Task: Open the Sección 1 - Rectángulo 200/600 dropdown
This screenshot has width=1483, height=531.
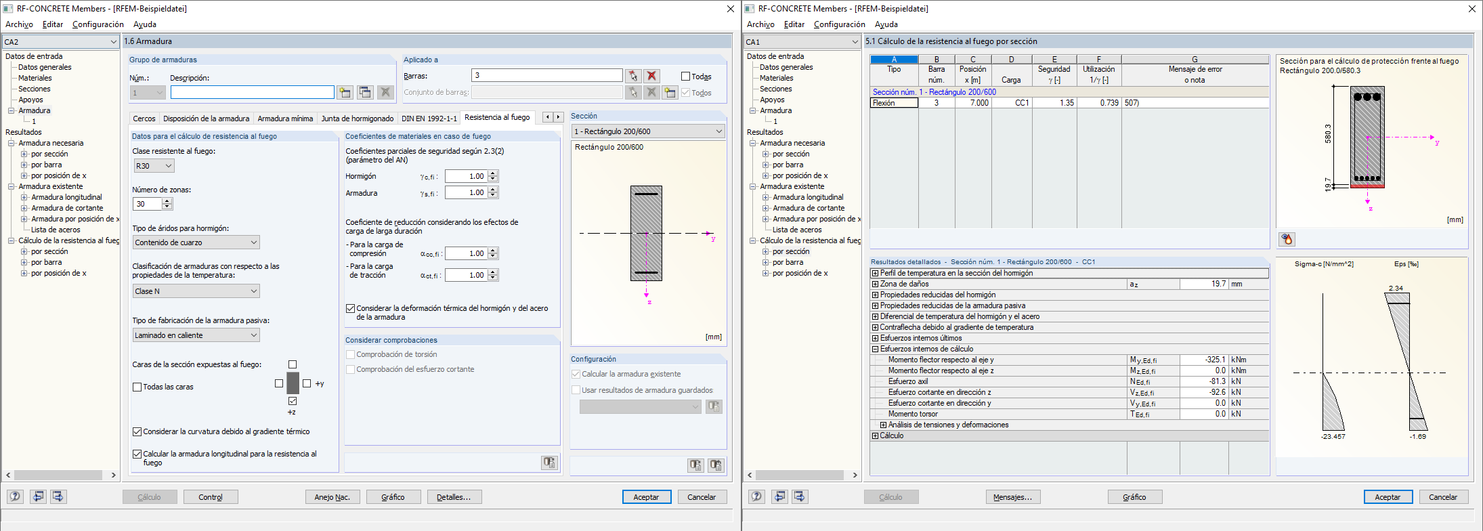Action: click(x=648, y=131)
